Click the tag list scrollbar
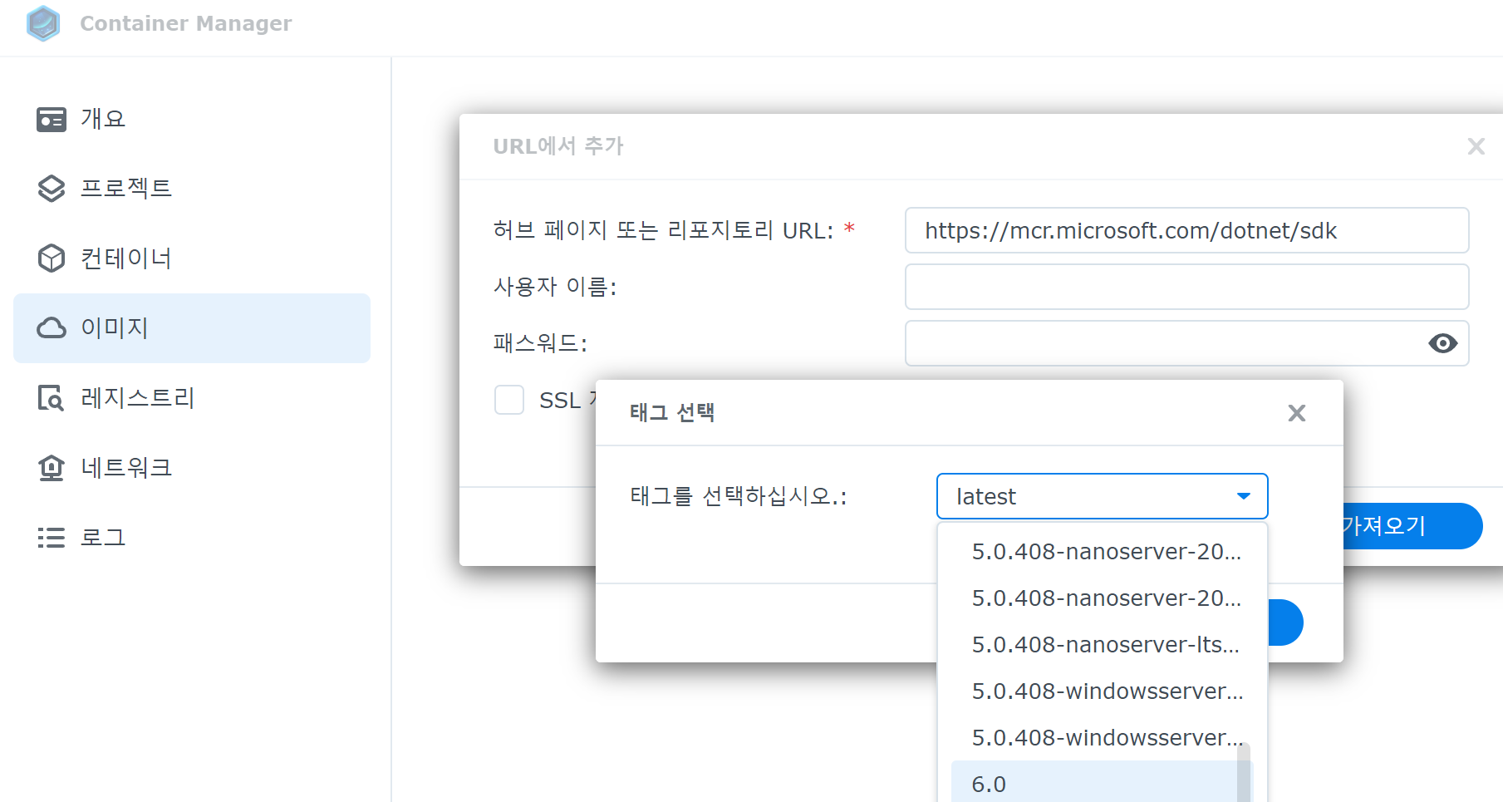The width and height of the screenshot is (1503, 802). click(1244, 773)
